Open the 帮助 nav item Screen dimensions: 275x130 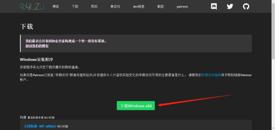pos(94,7)
